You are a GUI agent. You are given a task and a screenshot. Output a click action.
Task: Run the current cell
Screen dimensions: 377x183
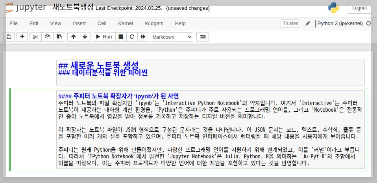coord(104,37)
